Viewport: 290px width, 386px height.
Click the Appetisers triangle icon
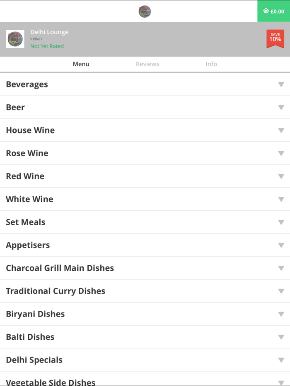[x=281, y=245]
